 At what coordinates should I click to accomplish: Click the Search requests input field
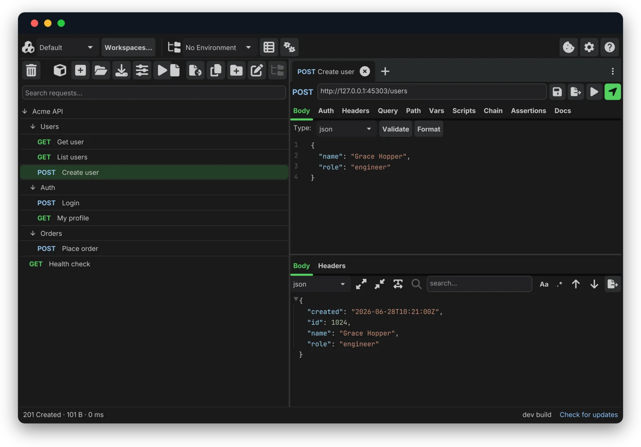point(153,93)
